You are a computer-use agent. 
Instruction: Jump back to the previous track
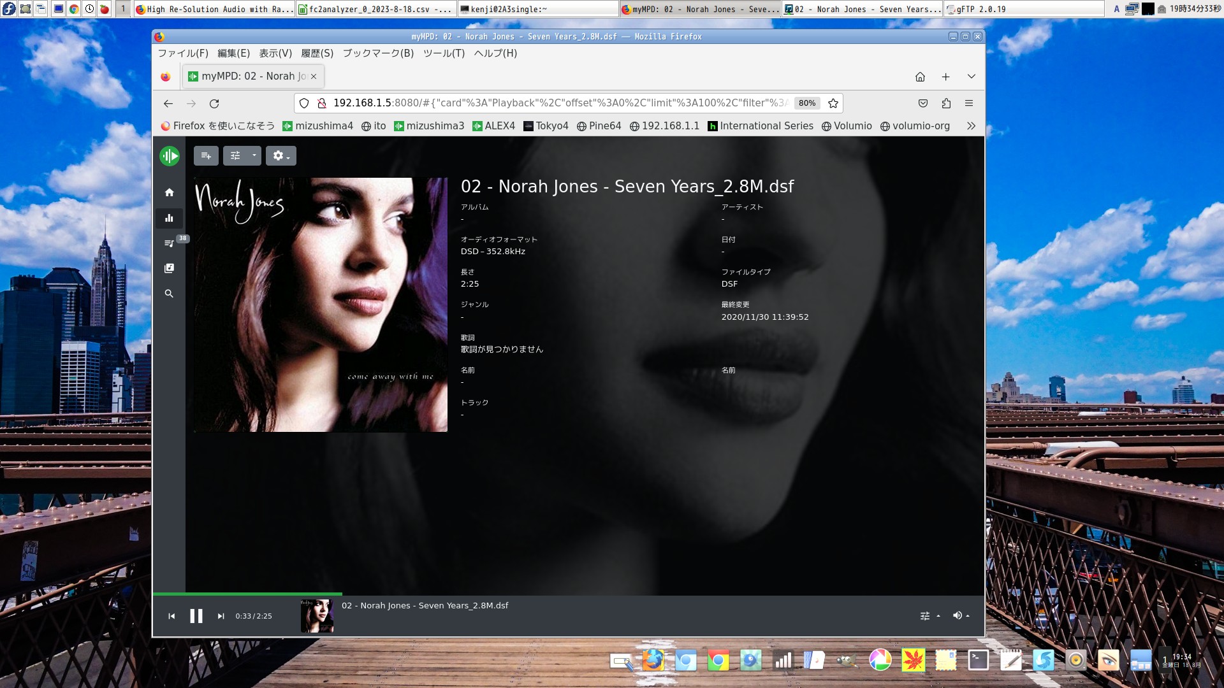(x=171, y=616)
